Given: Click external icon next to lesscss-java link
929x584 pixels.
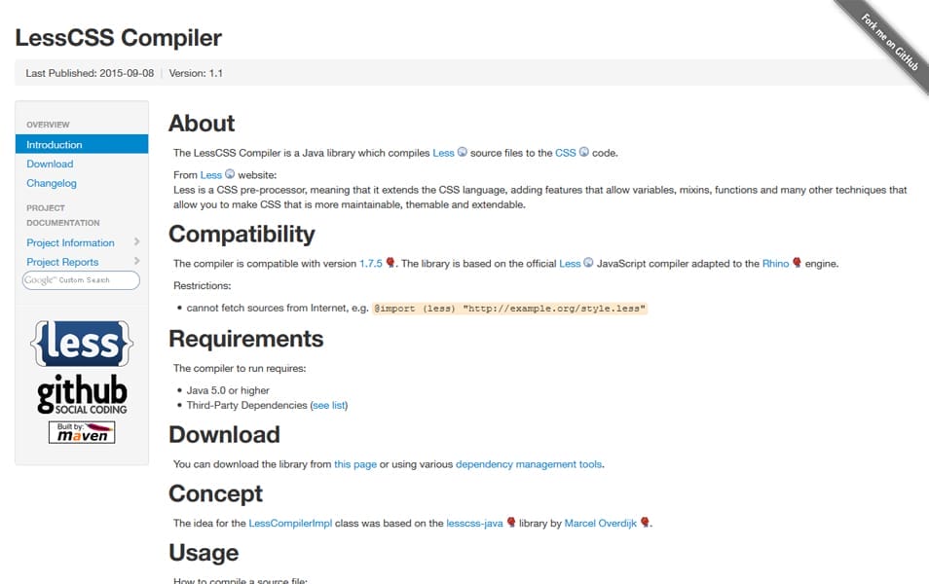Looking at the screenshot, I should pyautogui.click(x=510, y=522).
